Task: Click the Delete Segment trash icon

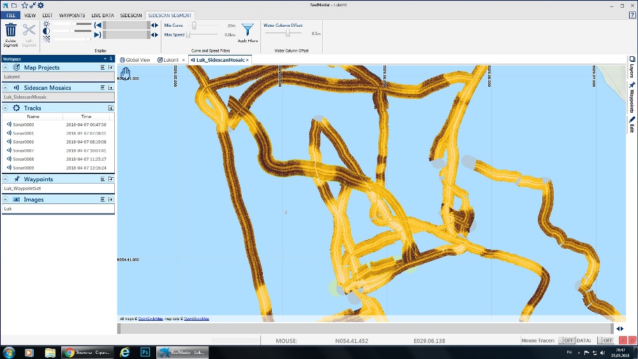Action: (11, 30)
